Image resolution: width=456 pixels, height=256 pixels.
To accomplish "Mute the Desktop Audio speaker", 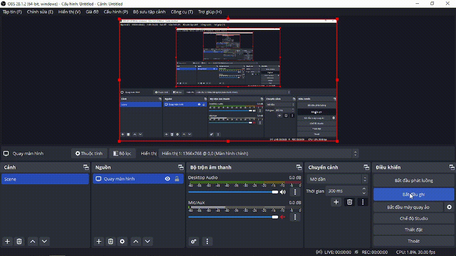I will [x=283, y=192].
